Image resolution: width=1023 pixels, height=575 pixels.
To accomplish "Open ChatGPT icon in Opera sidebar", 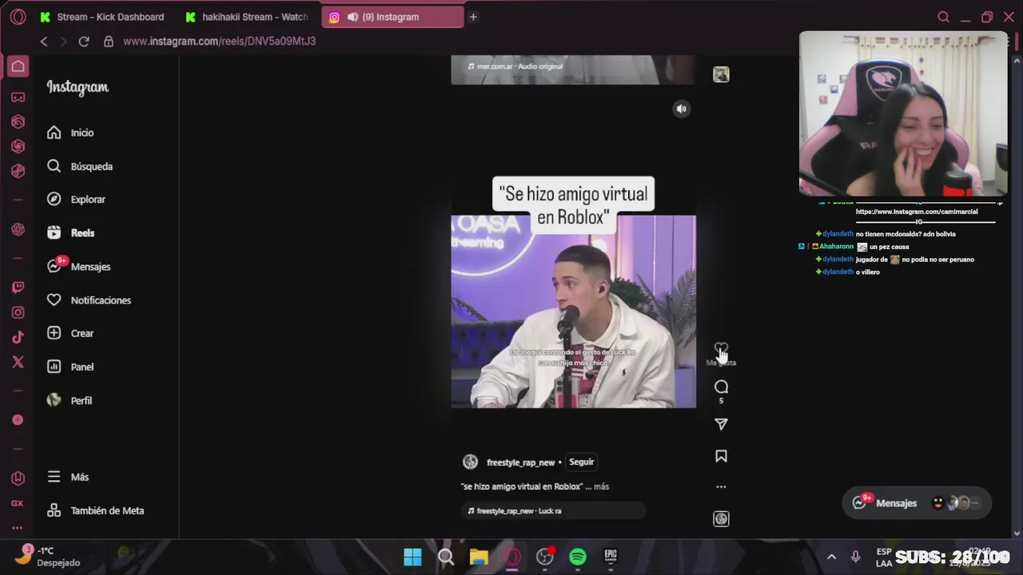I will (x=18, y=230).
